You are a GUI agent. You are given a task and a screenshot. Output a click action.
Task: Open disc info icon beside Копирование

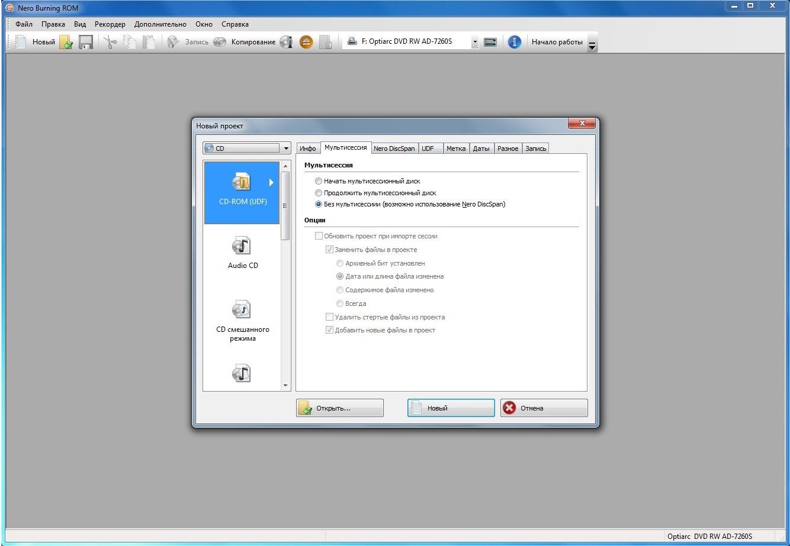[287, 42]
